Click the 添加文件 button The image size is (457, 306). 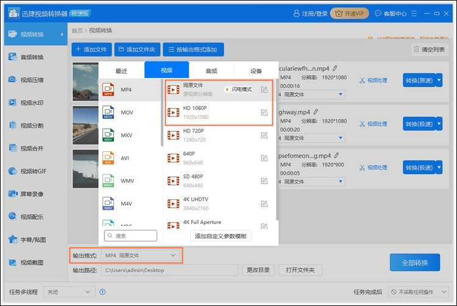(91, 49)
